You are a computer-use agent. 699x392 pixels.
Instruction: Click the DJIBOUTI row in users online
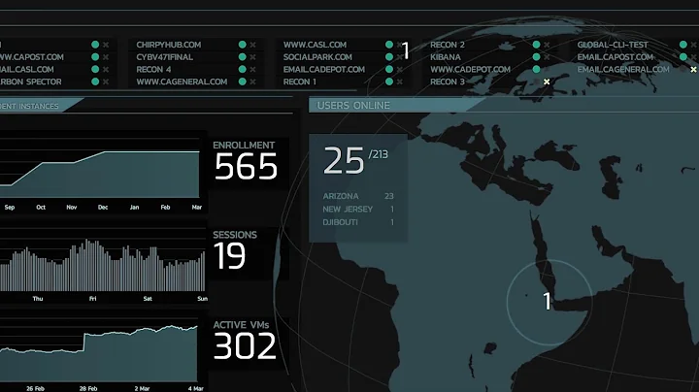[x=358, y=222]
